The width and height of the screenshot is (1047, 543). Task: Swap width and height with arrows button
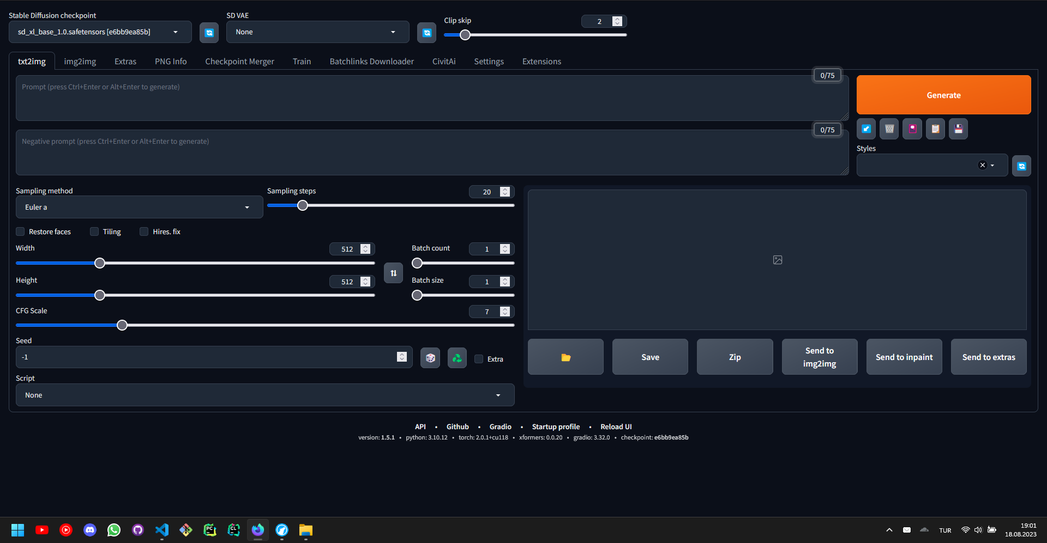coord(393,273)
